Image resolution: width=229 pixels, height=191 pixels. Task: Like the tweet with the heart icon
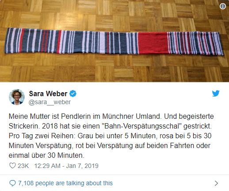click(x=12, y=166)
